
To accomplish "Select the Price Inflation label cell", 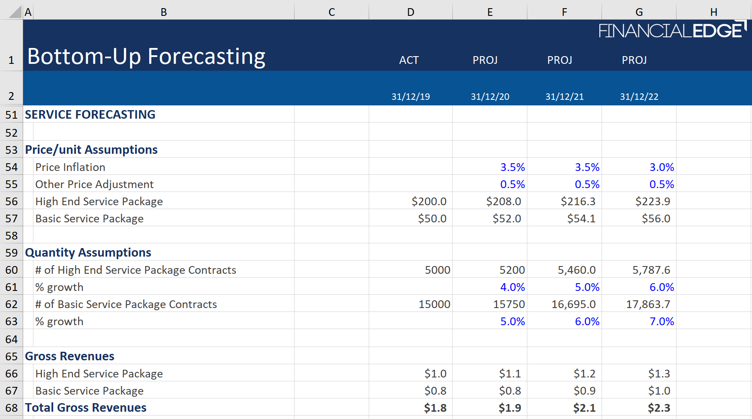I will (x=70, y=167).
